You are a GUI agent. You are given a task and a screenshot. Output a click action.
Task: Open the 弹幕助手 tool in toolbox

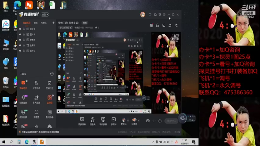click(x=23, y=85)
